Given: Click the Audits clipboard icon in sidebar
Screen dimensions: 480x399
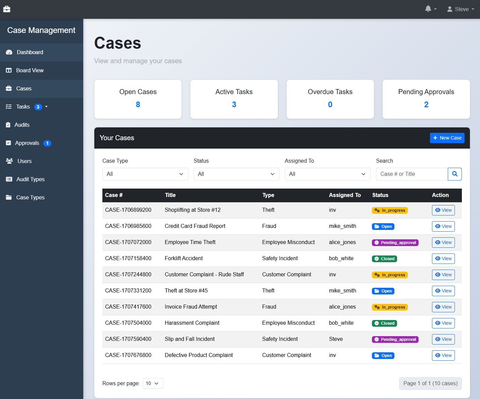Looking at the screenshot, I should [8, 125].
